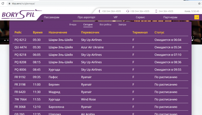202x115 pixels.
Task: Open the Пассажирам menu
Action: click(52, 17)
